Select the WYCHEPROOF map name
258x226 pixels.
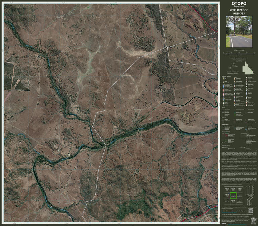coord(239,10)
